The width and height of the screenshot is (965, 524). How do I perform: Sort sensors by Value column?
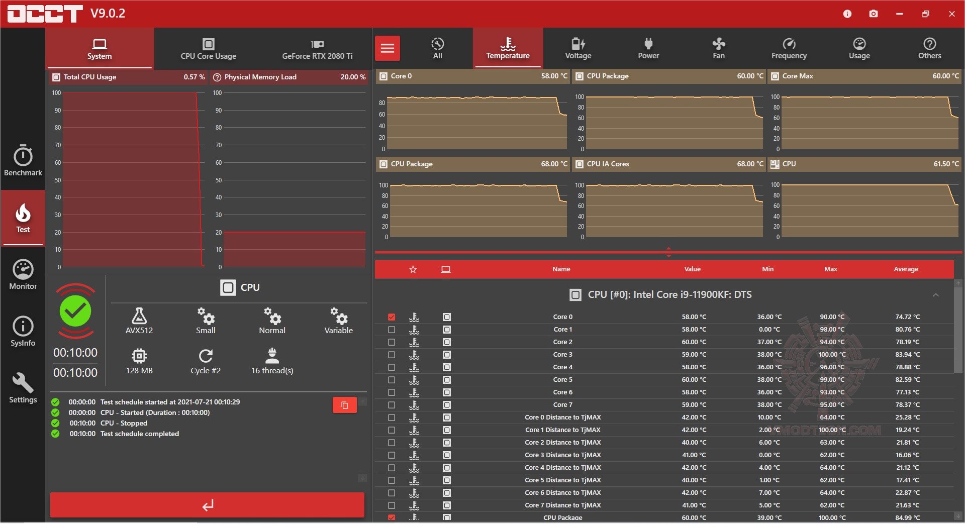click(693, 269)
